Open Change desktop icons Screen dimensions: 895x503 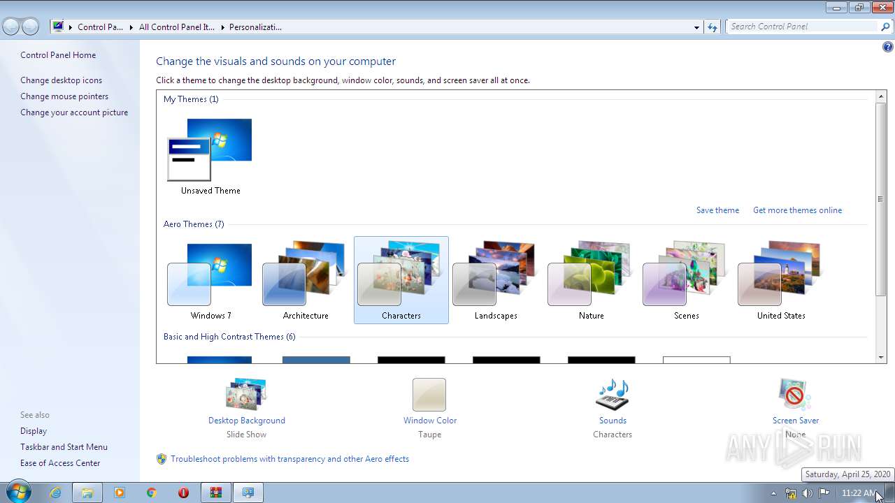(x=61, y=80)
